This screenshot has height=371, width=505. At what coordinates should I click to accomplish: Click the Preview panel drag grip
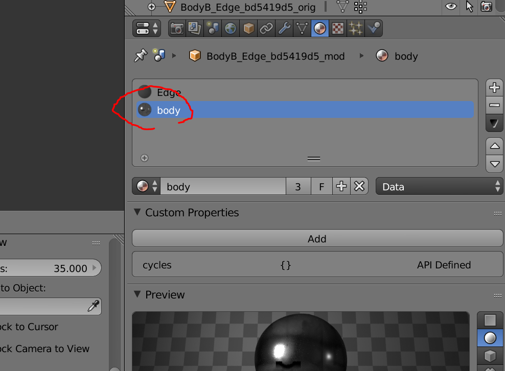pos(497,296)
